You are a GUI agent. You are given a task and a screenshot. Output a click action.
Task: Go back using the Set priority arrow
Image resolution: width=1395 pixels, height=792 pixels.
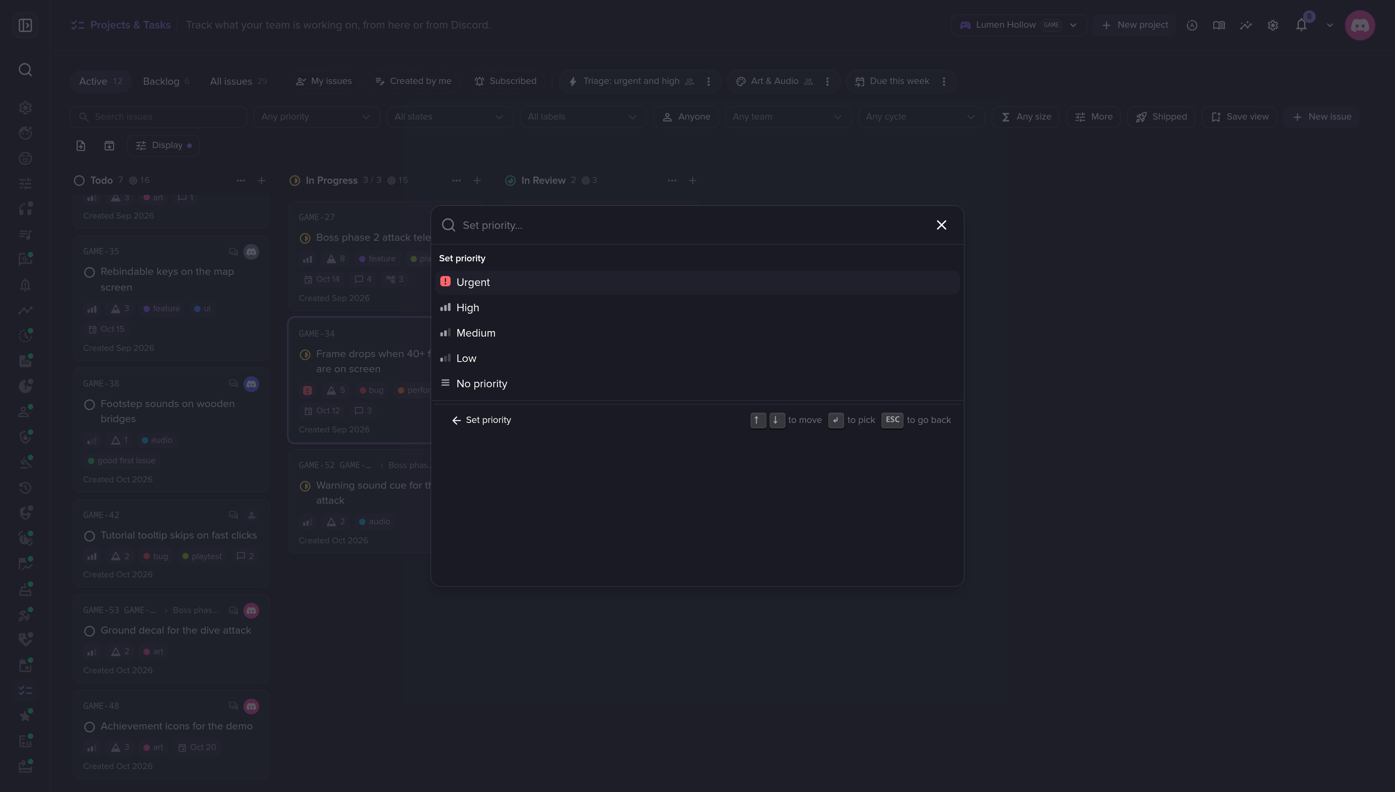456,421
